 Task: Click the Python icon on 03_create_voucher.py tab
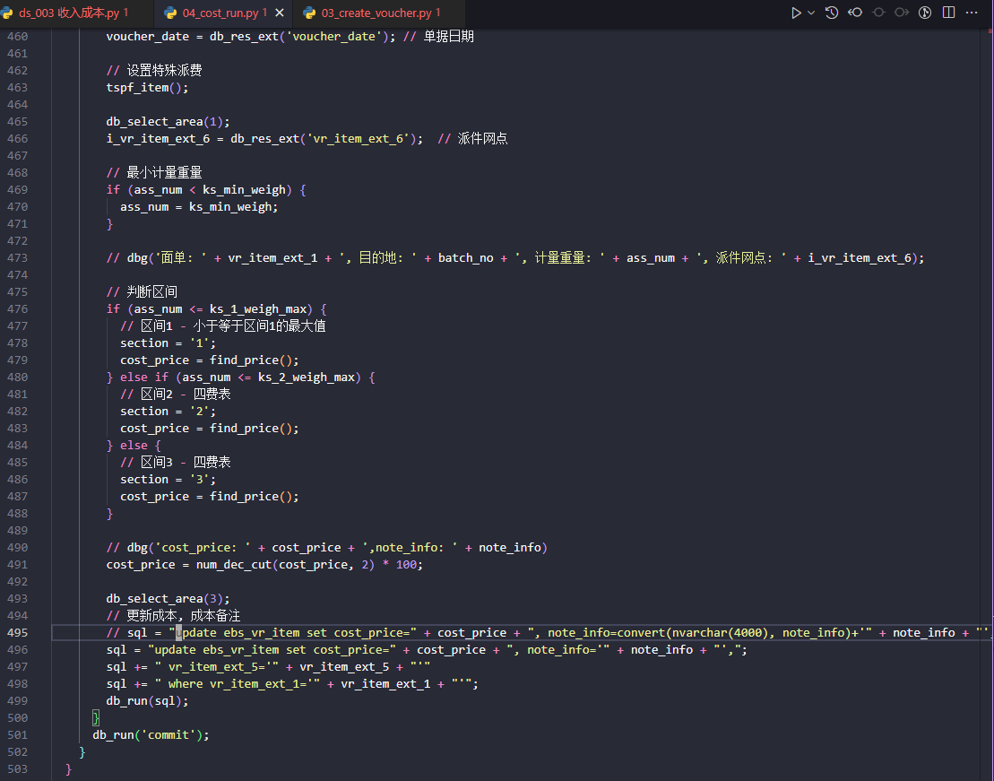click(x=310, y=13)
